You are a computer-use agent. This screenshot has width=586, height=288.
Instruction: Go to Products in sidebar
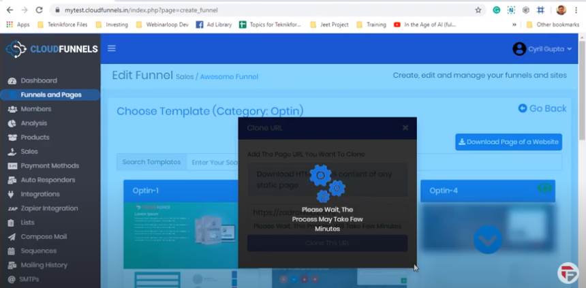tap(34, 138)
